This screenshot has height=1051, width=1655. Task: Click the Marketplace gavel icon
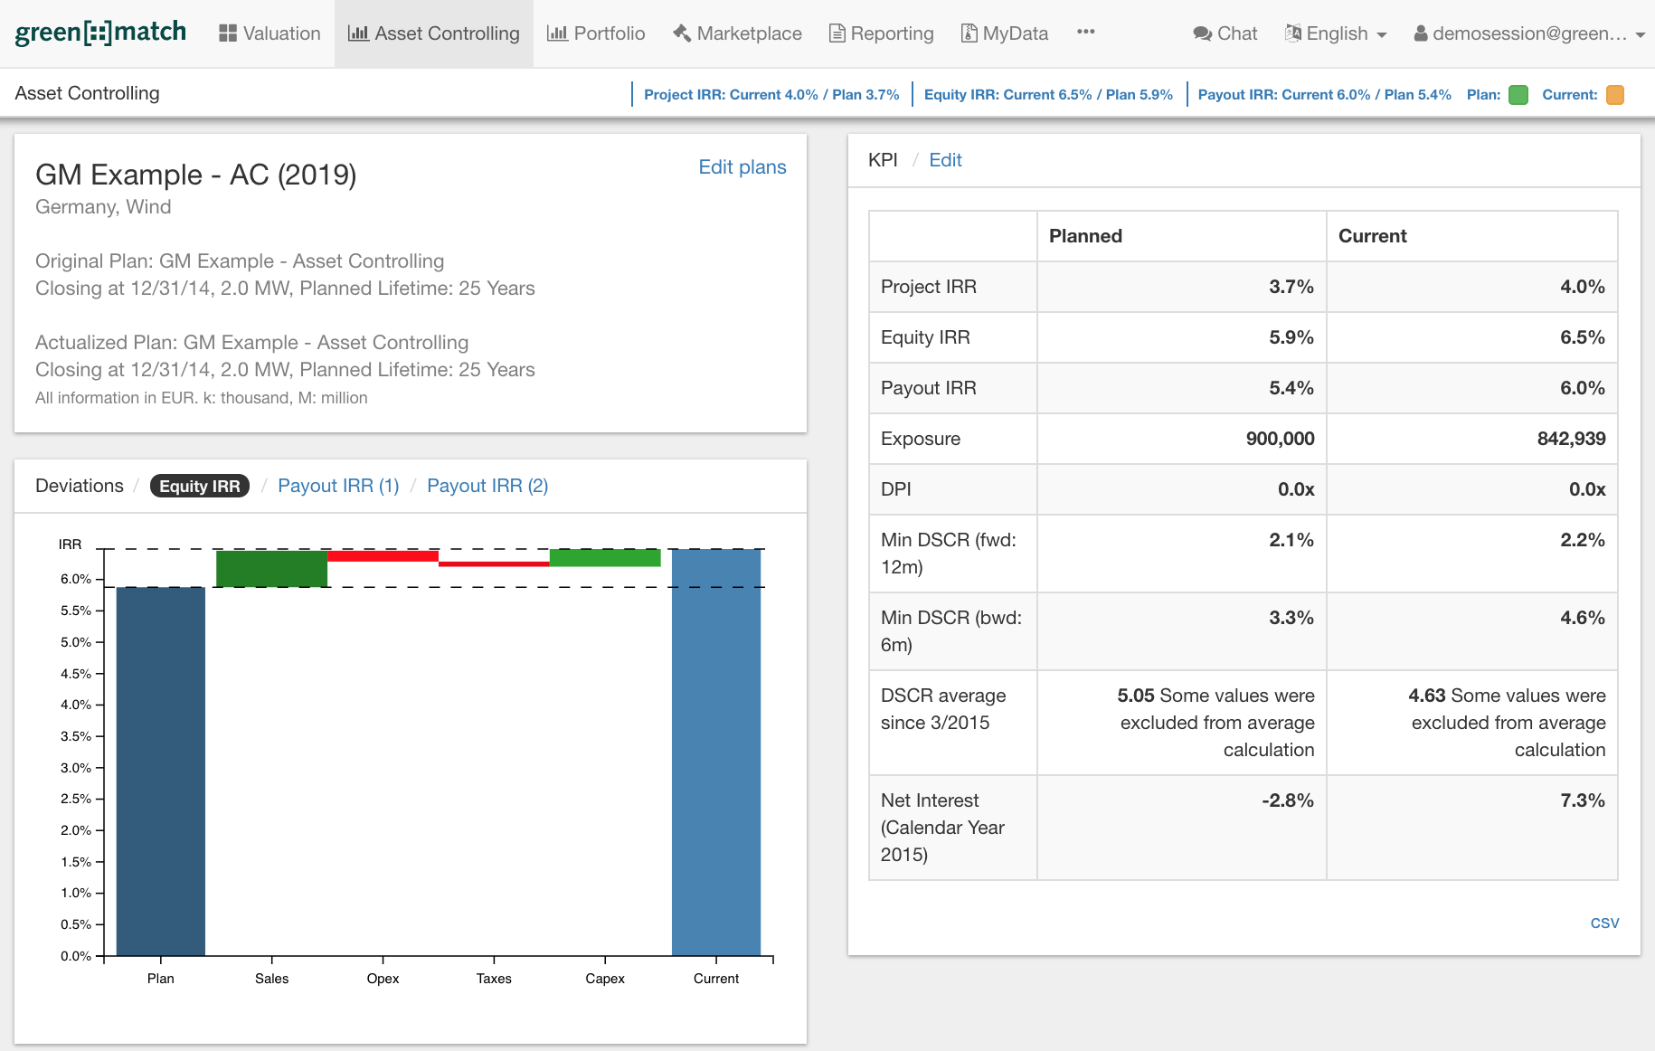point(682,33)
